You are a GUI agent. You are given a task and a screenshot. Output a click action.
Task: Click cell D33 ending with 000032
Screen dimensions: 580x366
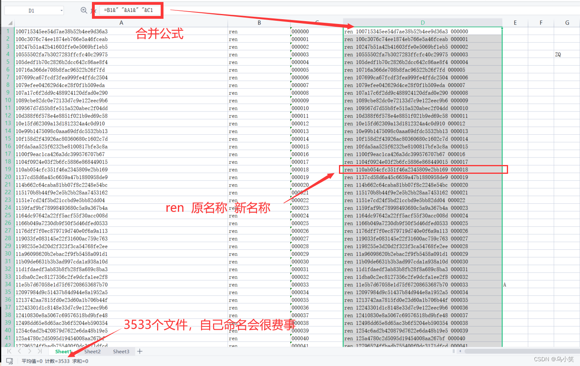pos(423,277)
